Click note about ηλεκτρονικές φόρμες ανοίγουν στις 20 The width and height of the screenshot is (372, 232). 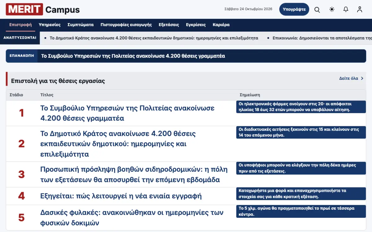point(301,107)
